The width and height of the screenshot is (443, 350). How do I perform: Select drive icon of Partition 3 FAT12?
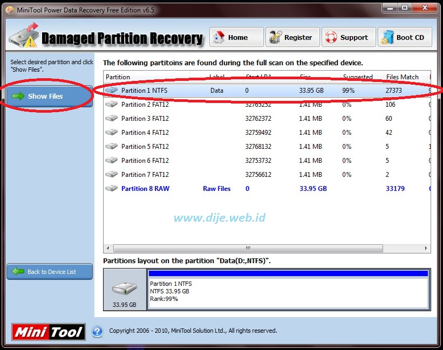[x=111, y=118]
